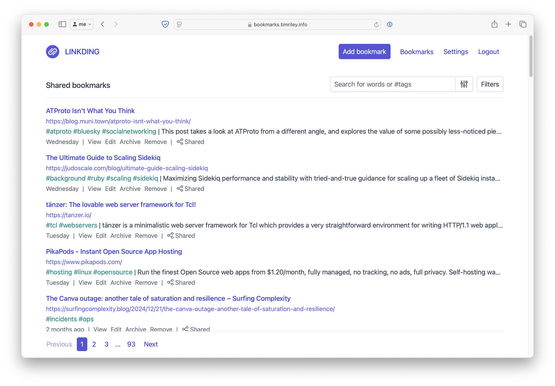This screenshot has height=386, width=555.
Task: Archive the PikaPods bookmark
Action: click(121, 283)
